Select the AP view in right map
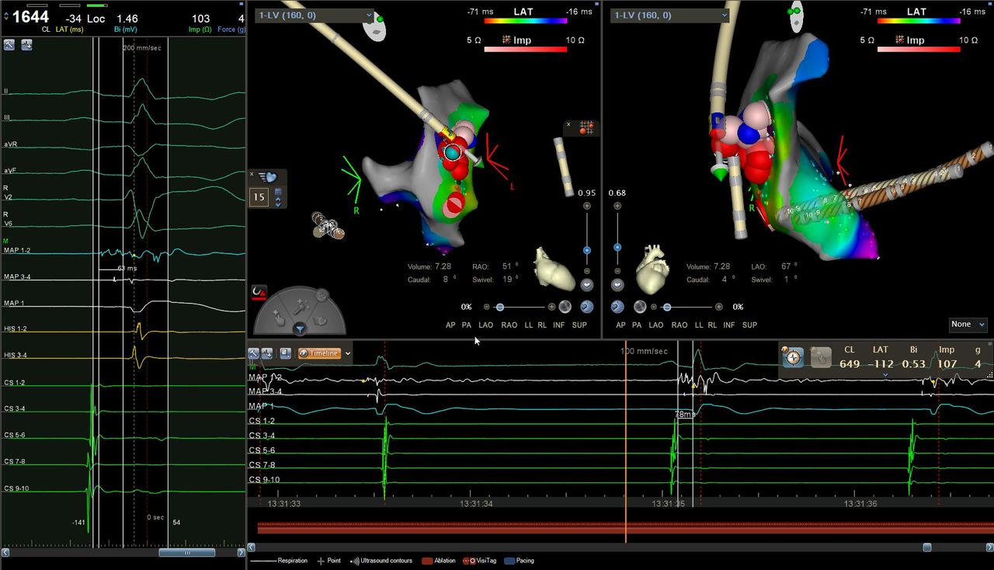The image size is (994, 570). [620, 325]
